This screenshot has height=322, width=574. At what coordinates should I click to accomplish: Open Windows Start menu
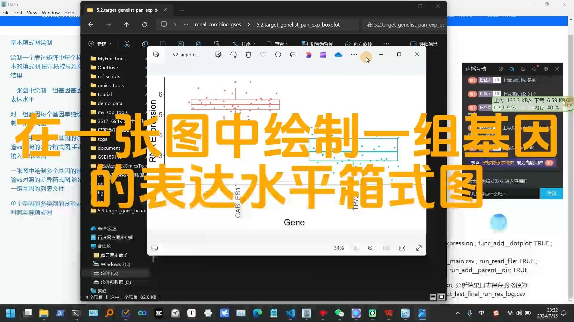tap(11, 313)
